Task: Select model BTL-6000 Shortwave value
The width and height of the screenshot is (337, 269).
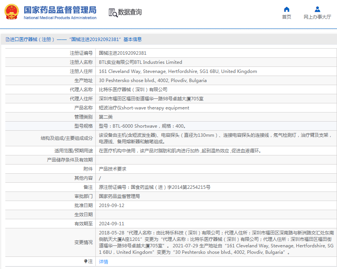Action: click(142, 126)
